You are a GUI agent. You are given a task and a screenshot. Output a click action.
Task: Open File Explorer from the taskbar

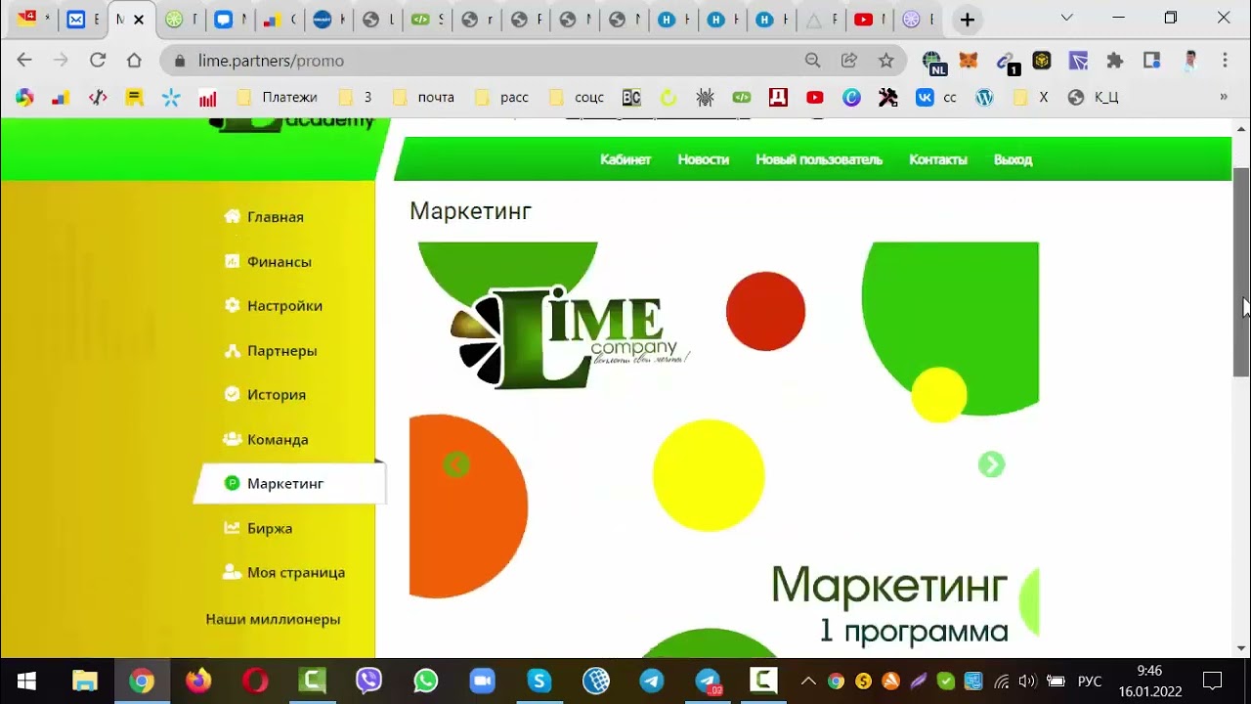click(85, 681)
